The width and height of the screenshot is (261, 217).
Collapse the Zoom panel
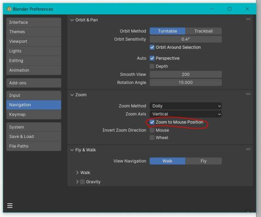tap(72, 95)
